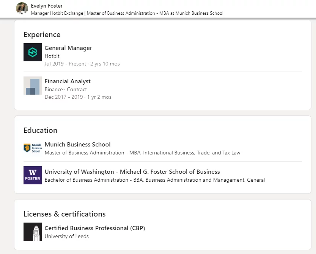The height and width of the screenshot is (254, 316).
Task: Open the General Manager position title
Action: (68, 48)
